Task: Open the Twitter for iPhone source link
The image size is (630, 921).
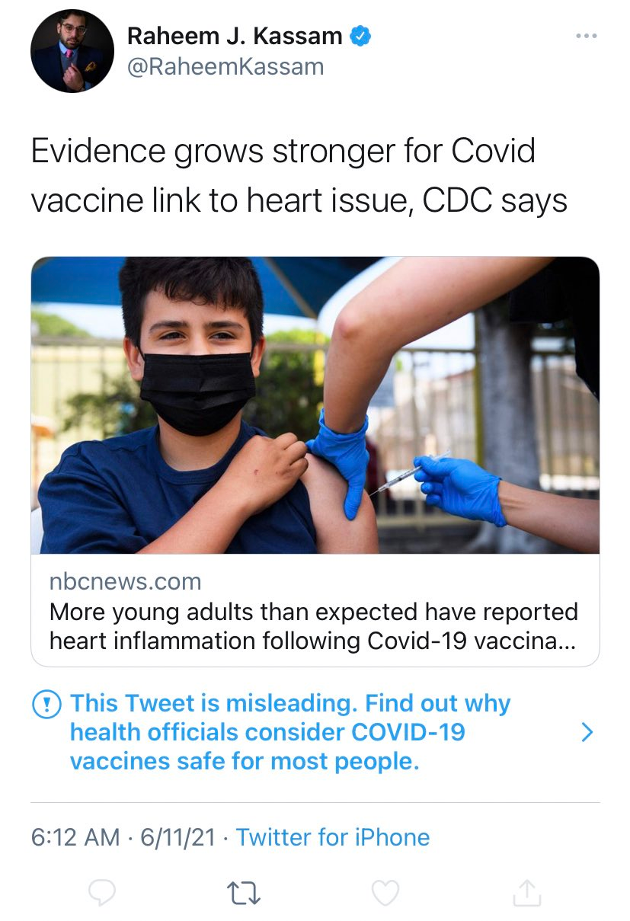Action: (333, 837)
